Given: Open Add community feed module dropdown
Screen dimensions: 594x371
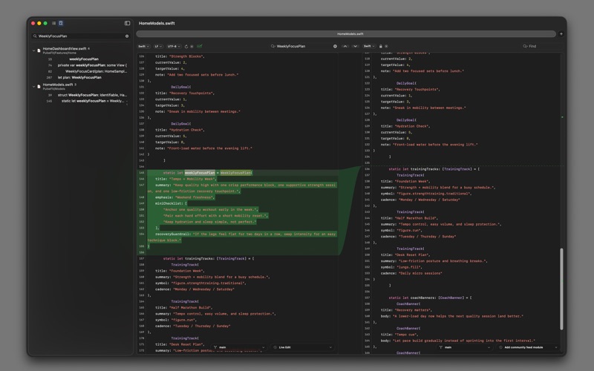Looking at the screenshot, I should (x=528, y=347).
